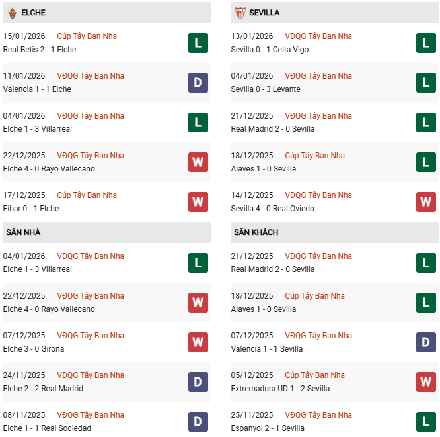Click the draw badge for Elche 2-2 Real Madrid

[x=198, y=382]
